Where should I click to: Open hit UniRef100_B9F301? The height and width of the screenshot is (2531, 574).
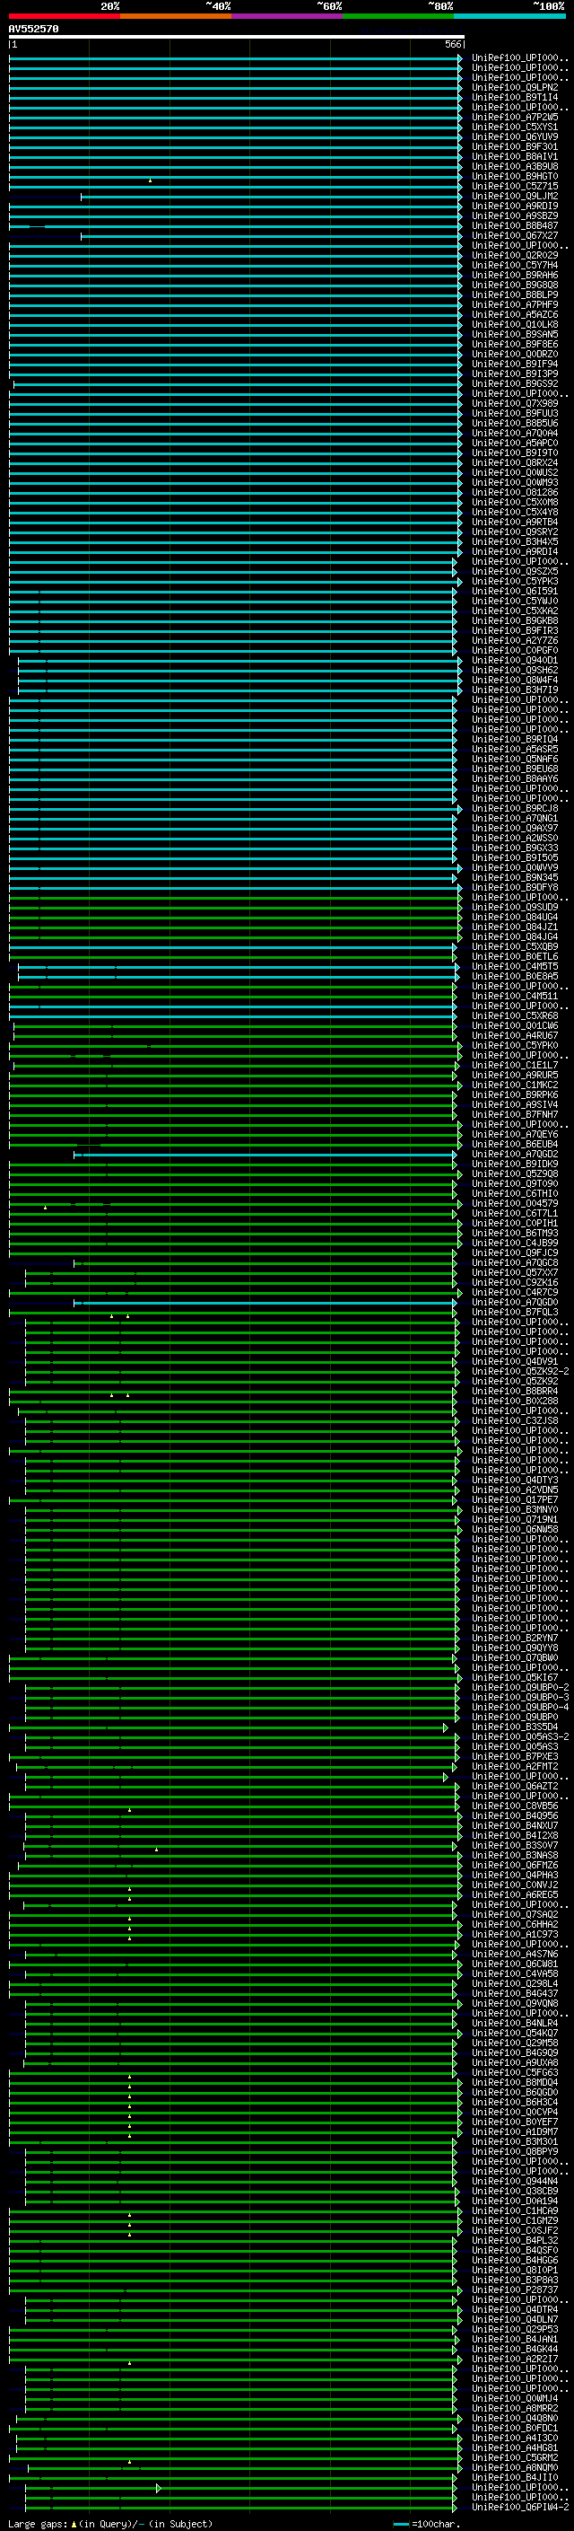coord(515,146)
